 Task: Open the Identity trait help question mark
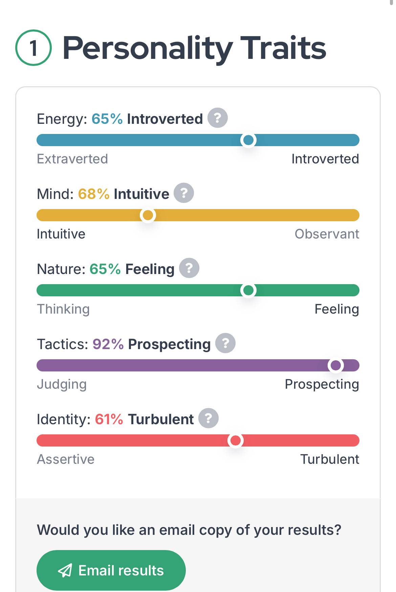[208, 418]
